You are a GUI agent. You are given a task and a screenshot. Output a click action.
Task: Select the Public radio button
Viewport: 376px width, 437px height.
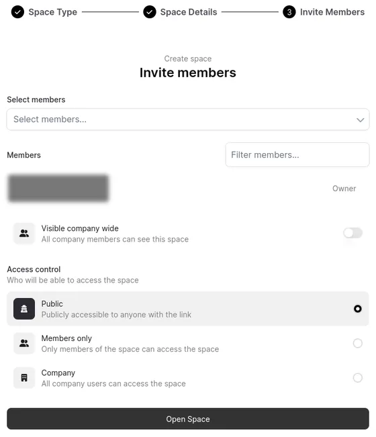(x=358, y=309)
